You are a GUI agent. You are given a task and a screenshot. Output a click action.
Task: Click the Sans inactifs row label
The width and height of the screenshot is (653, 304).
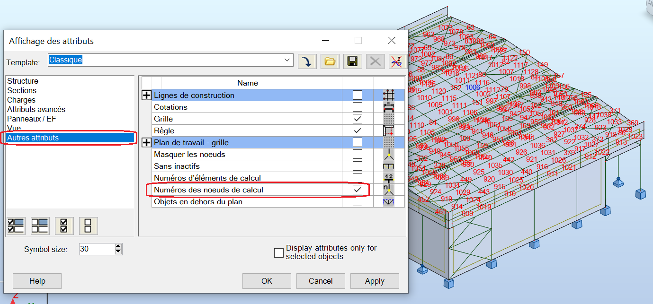177,166
